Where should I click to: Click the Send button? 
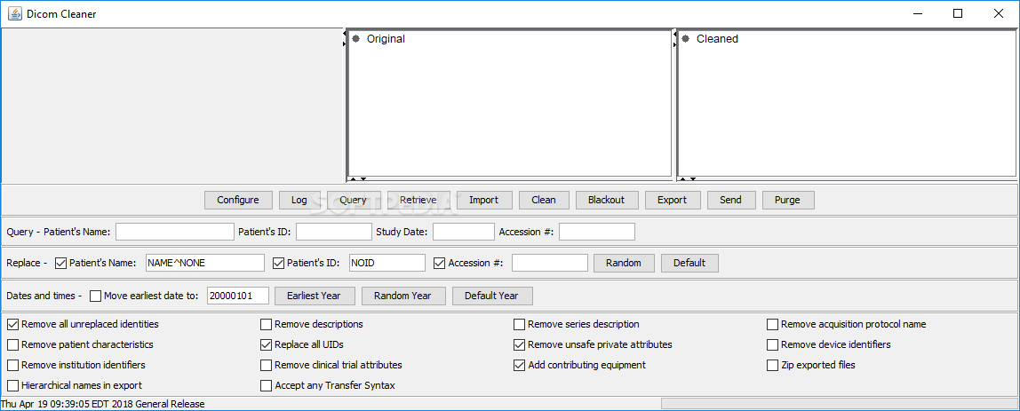tap(730, 200)
